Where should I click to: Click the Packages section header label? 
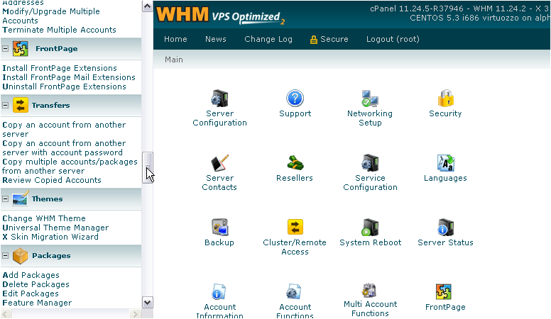51,255
